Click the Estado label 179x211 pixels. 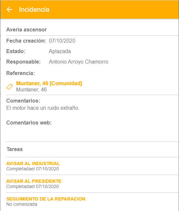coord(16,51)
